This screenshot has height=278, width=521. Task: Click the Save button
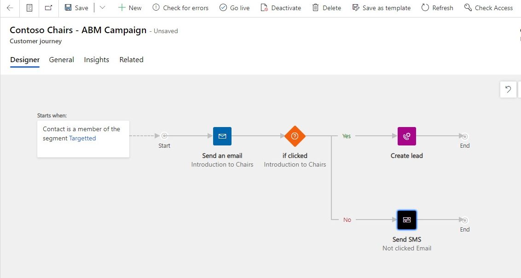click(76, 8)
